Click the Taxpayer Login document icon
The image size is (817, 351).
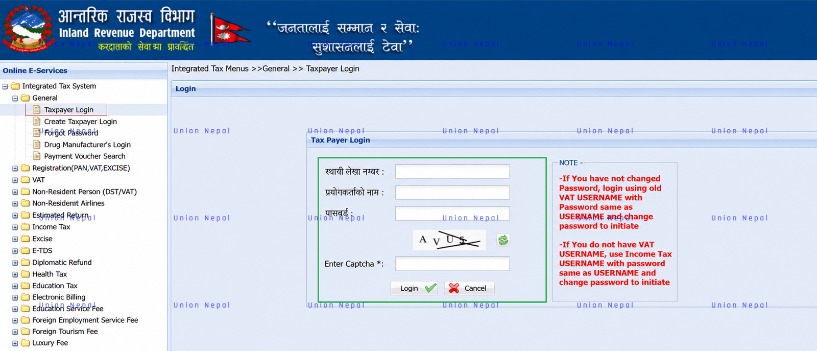tap(37, 109)
